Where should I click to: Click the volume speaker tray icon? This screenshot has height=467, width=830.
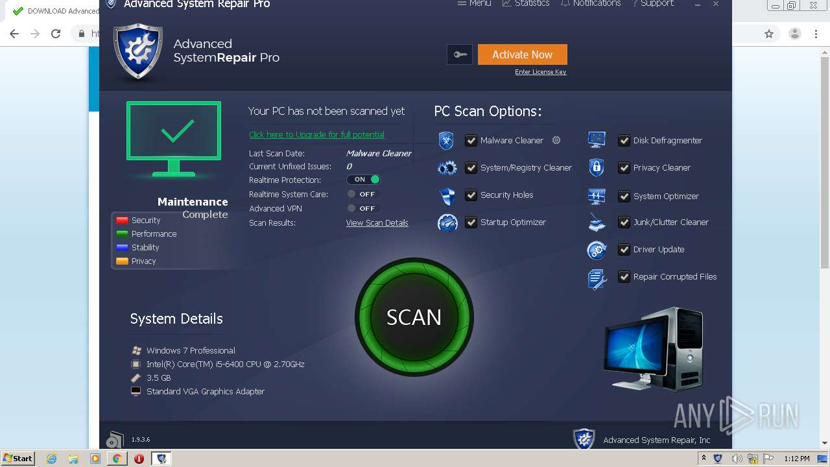coord(737,459)
